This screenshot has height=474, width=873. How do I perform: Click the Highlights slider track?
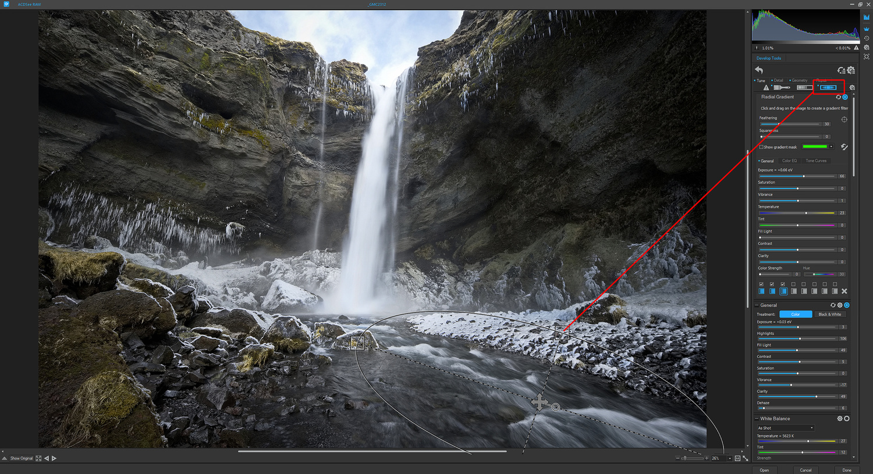click(797, 338)
